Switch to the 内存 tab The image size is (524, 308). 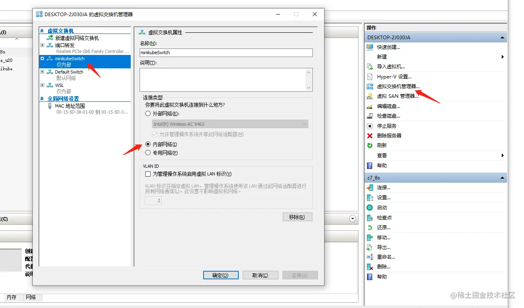click(x=12, y=297)
